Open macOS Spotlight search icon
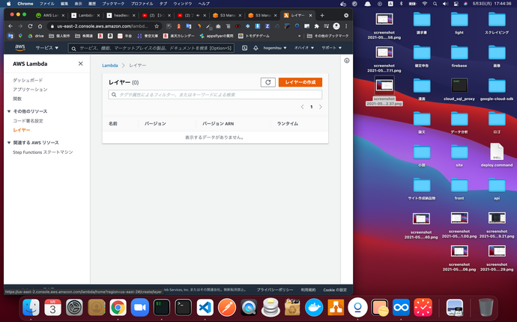The width and height of the screenshot is (517, 322). (x=435, y=4)
